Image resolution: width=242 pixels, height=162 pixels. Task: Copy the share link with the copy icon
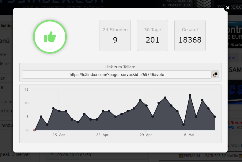[215, 74]
